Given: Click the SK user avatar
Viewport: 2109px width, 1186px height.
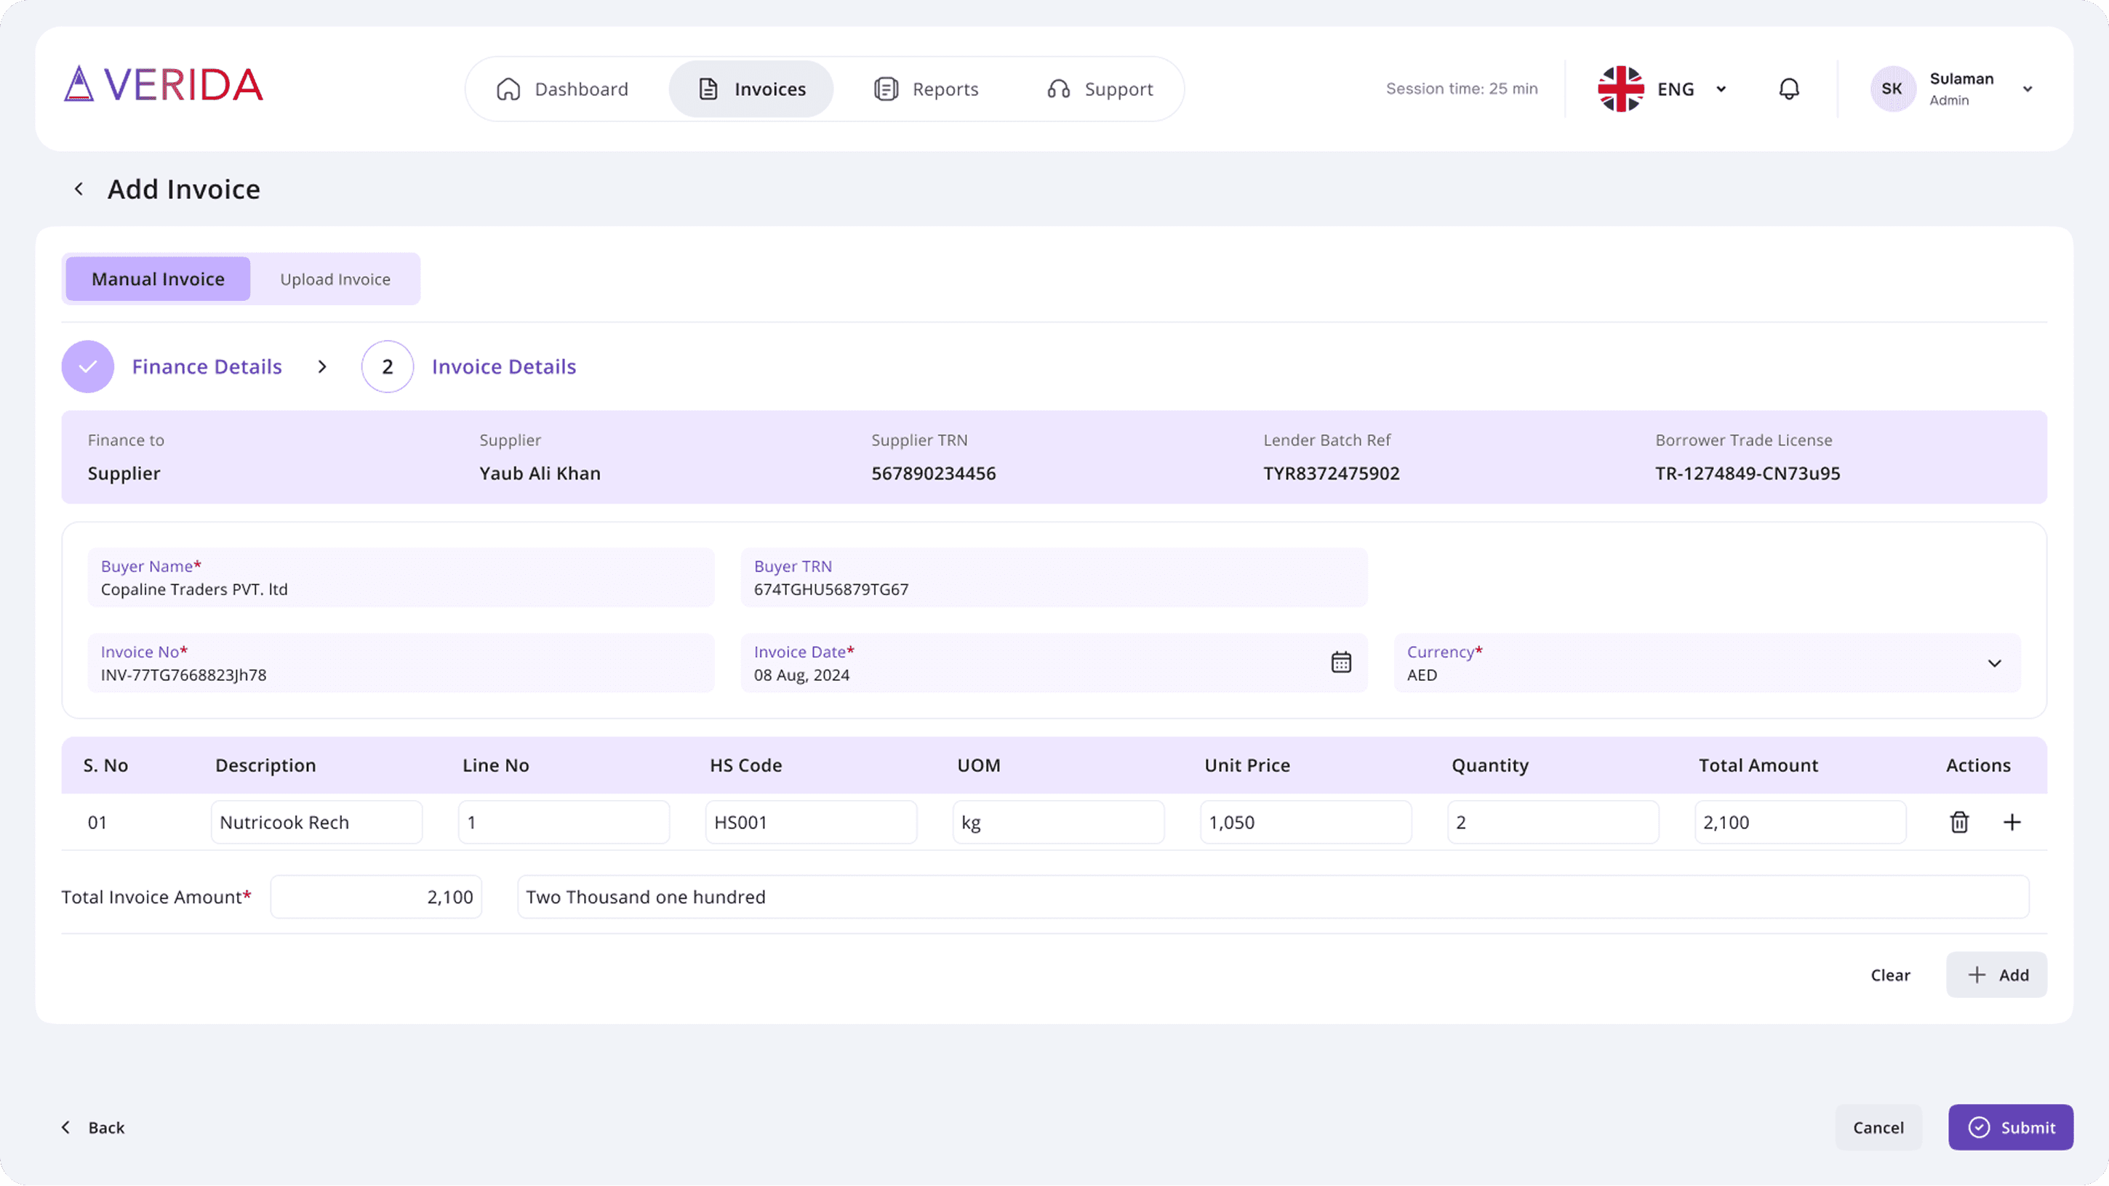Looking at the screenshot, I should click(x=1892, y=89).
